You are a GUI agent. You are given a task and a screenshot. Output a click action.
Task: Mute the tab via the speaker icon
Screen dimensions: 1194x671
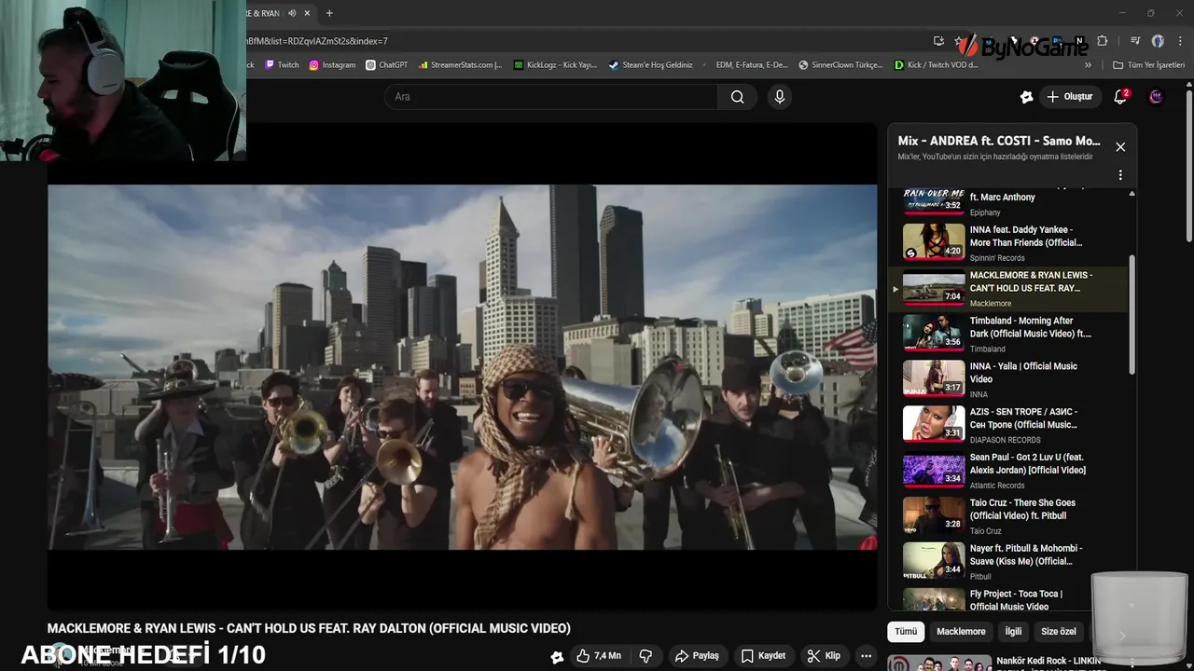coord(293,13)
